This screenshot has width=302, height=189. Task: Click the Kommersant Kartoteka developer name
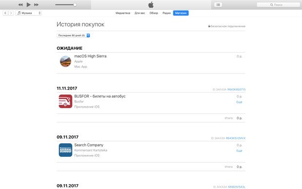(91, 151)
